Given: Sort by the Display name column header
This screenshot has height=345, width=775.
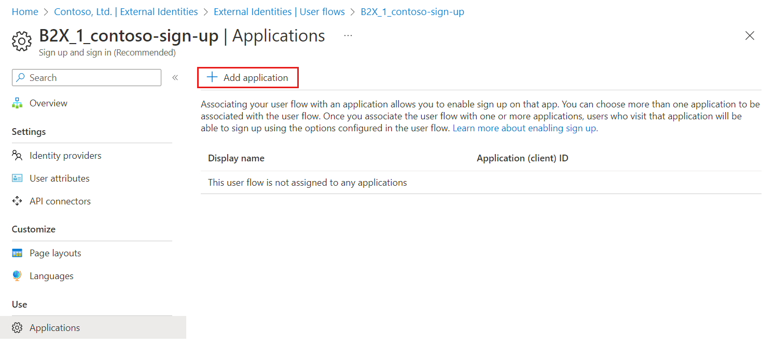Looking at the screenshot, I should [x=236, y=158].
